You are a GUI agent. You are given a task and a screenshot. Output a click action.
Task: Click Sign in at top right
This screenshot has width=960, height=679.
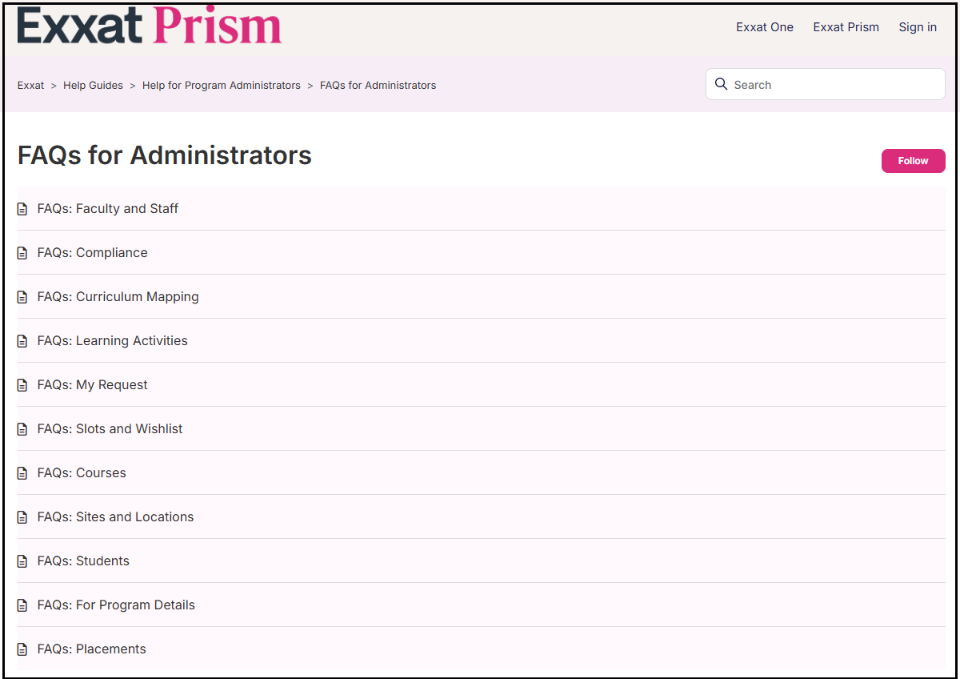(x=917, y=27)
